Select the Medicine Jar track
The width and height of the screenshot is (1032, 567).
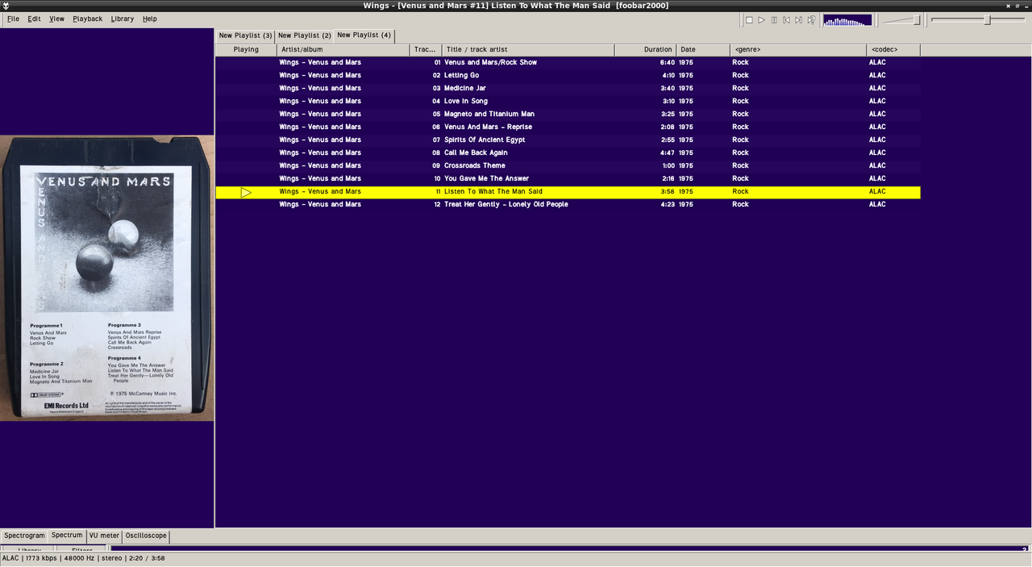pyautogui.click(x=568, y=88)
